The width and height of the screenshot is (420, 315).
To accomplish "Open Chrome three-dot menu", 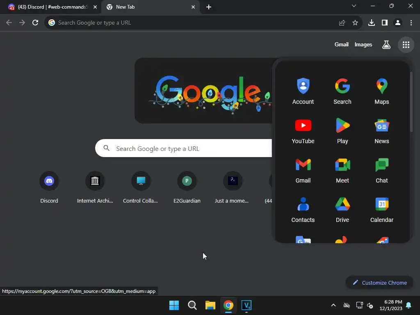I will tap(411, 23).
